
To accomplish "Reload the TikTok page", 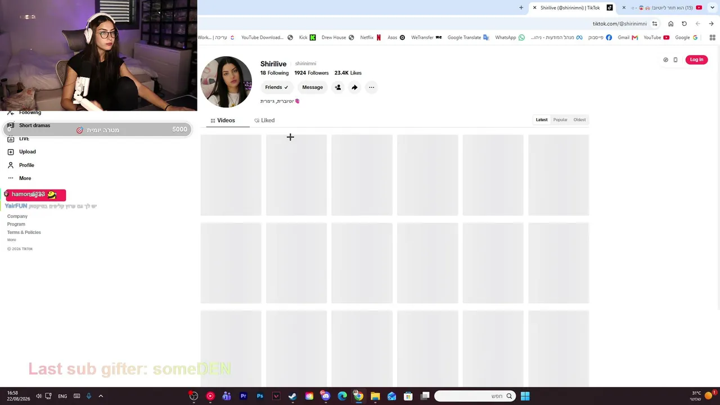I will pos(684,24).
